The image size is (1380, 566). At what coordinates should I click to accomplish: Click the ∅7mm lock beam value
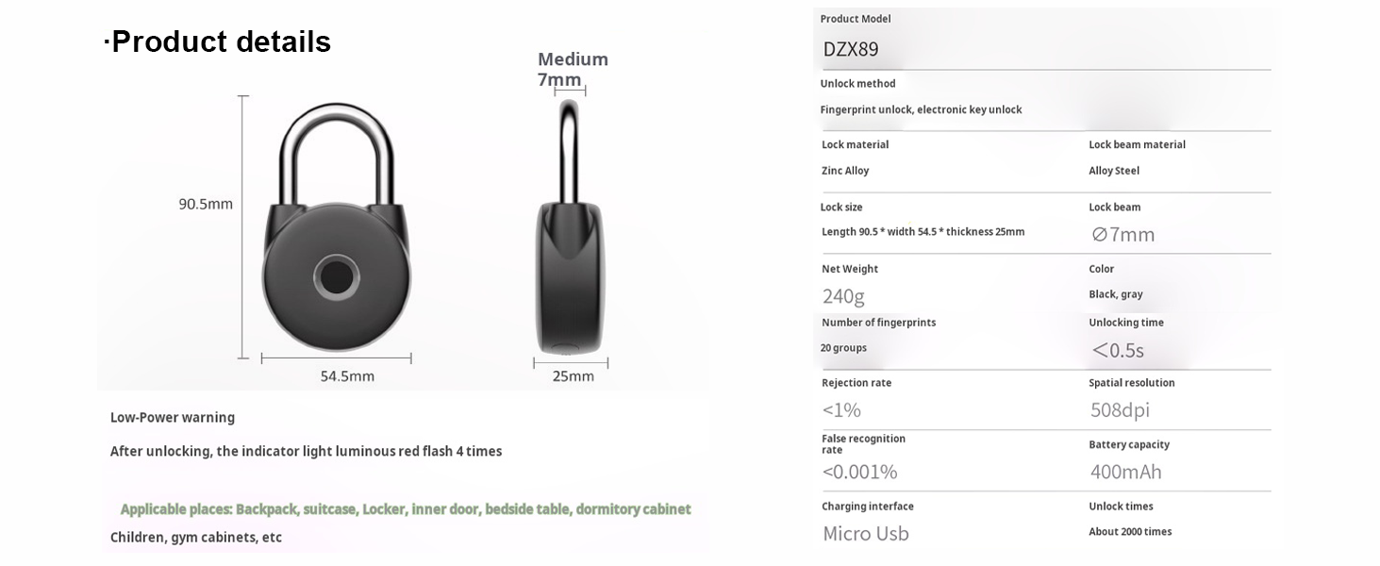1122,234
